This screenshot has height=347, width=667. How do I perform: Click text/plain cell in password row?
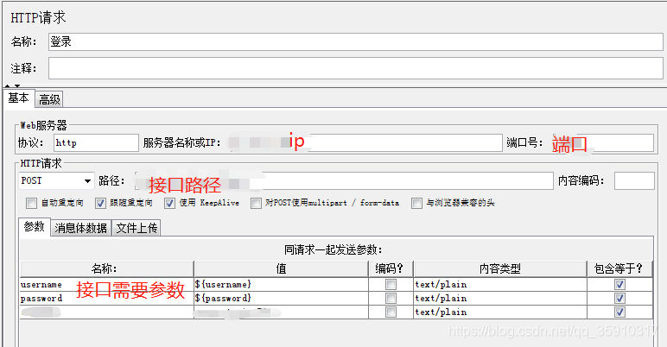point(500,298)
